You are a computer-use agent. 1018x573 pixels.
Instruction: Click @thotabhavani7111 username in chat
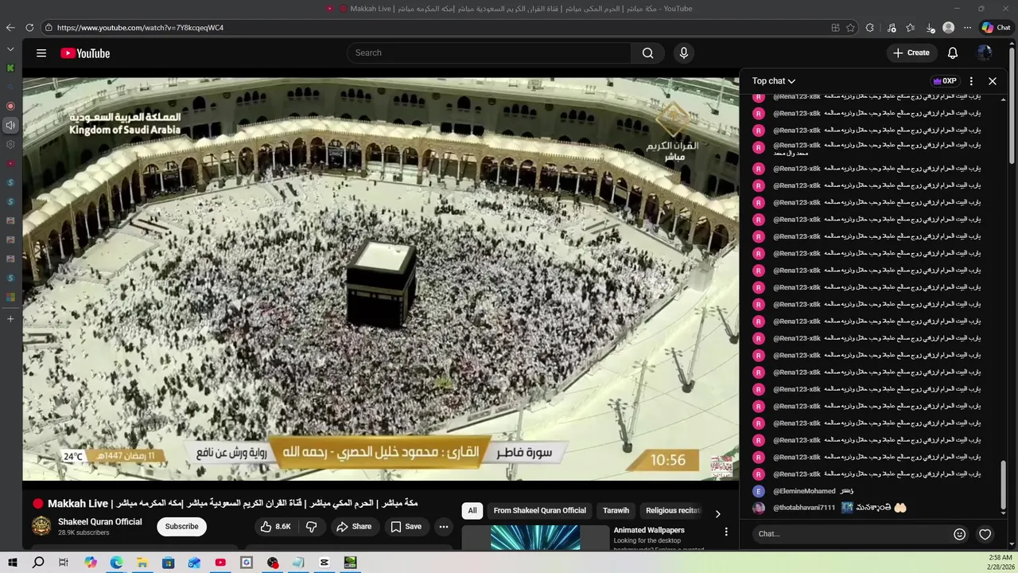pos(804,507)
